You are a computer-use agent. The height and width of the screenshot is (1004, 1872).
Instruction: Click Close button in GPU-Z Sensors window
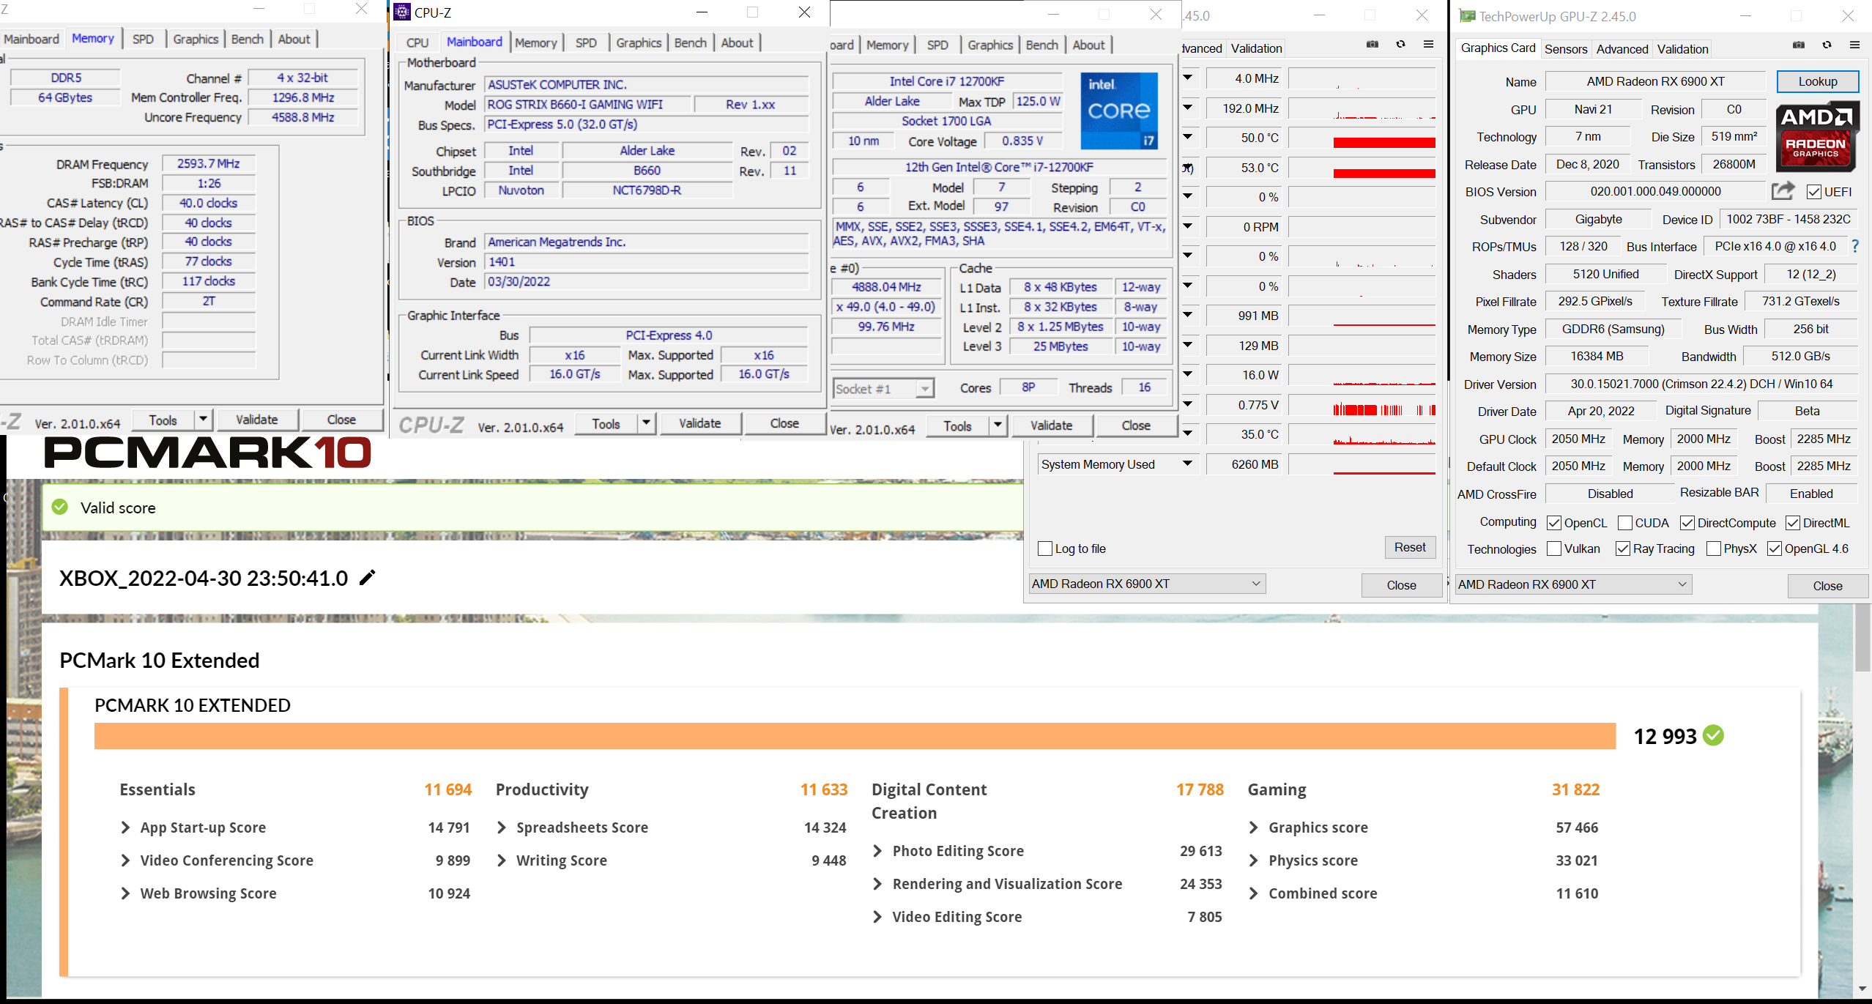[1401, 585]
